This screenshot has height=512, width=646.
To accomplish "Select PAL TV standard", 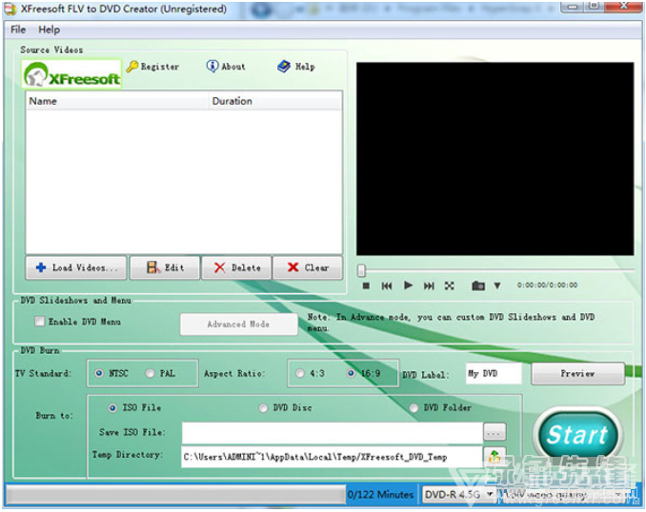I will 151,373.
